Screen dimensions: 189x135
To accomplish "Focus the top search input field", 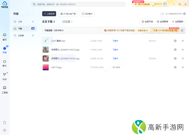I will coord(78,4).
